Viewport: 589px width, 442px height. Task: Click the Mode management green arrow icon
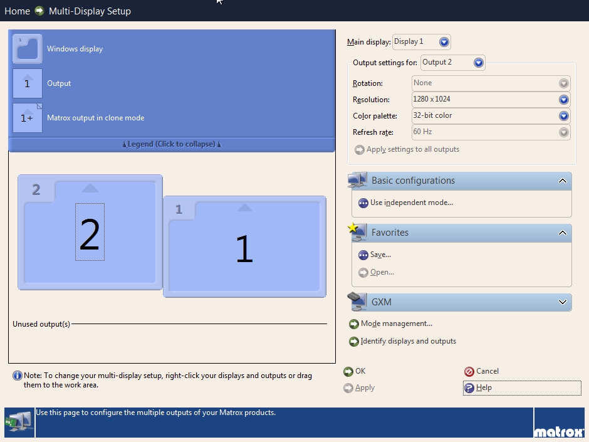point(354,324)
